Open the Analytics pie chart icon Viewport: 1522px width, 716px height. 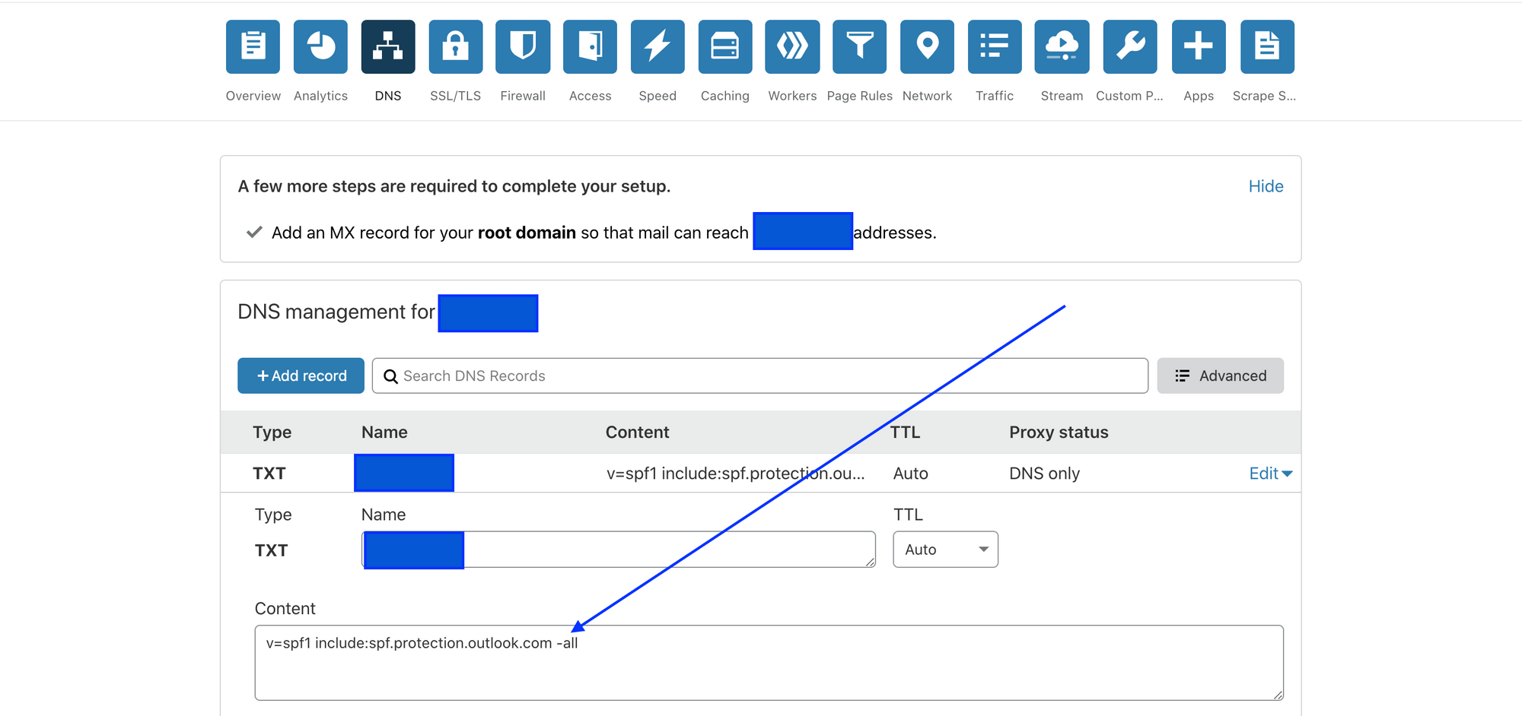click(320, 47)
